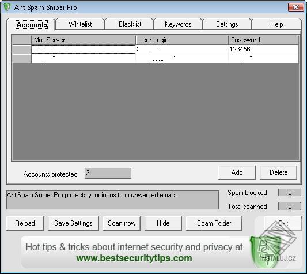Image resolution: width=307 pixels, height=274 pixels.
Task: Click the password cell showing 123456
Action: [263, 49]
